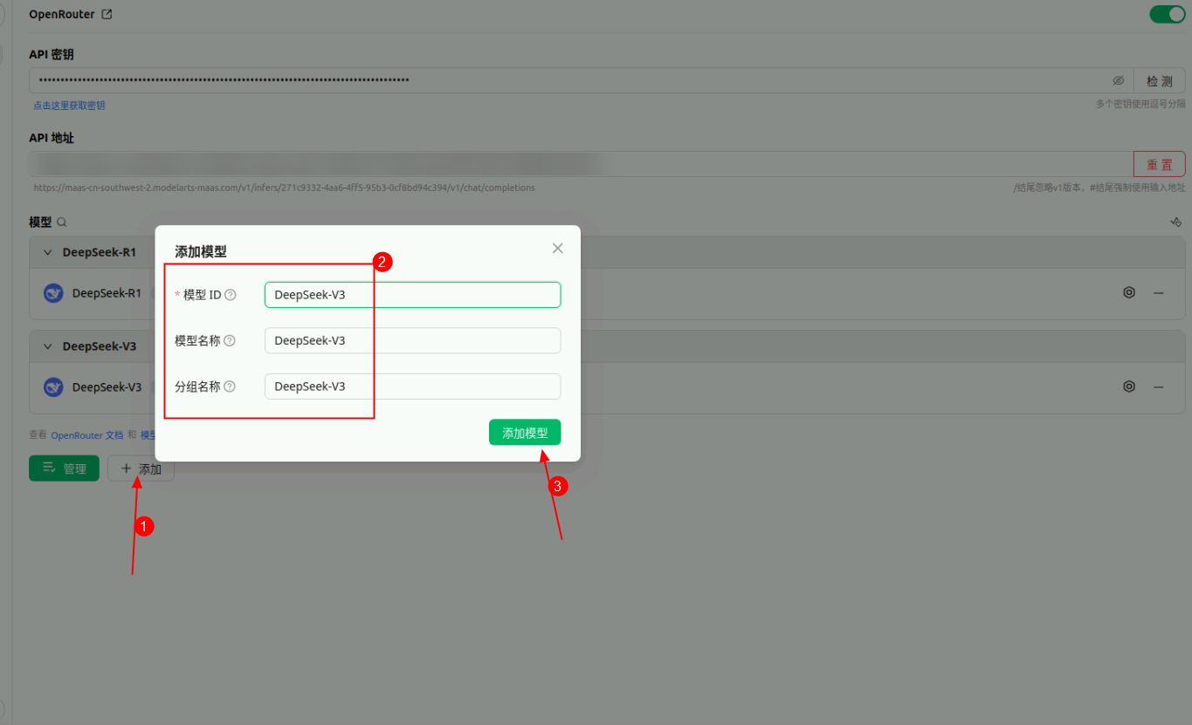The image size is (1192, 725).
Task: Click the 添加模型 dialog title text
Action: point(201,251)
